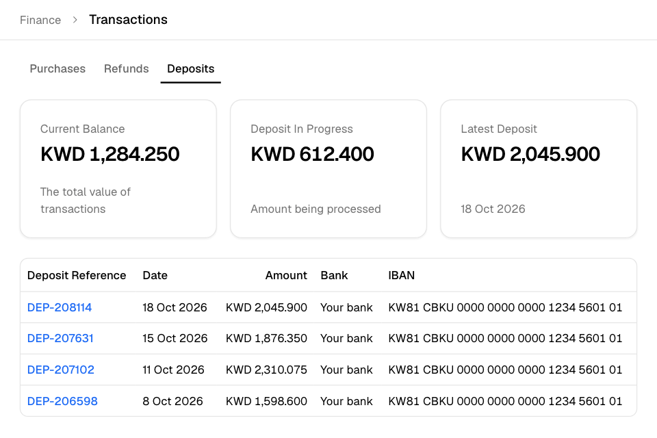Click the KWD 1,284.250 balance value
The height and width of the screenshot is (438, 657).
pos(110,154)
